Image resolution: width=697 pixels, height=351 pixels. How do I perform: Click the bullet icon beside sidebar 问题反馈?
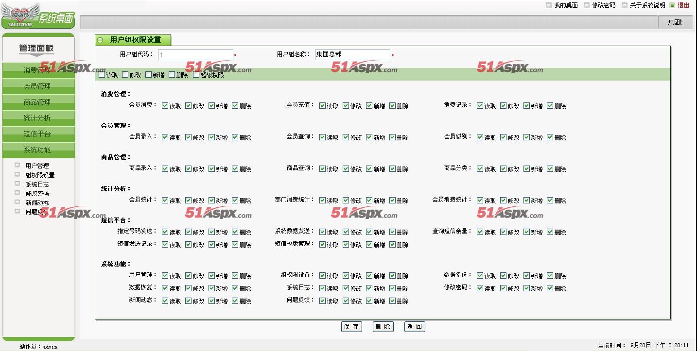pos(17,211)
